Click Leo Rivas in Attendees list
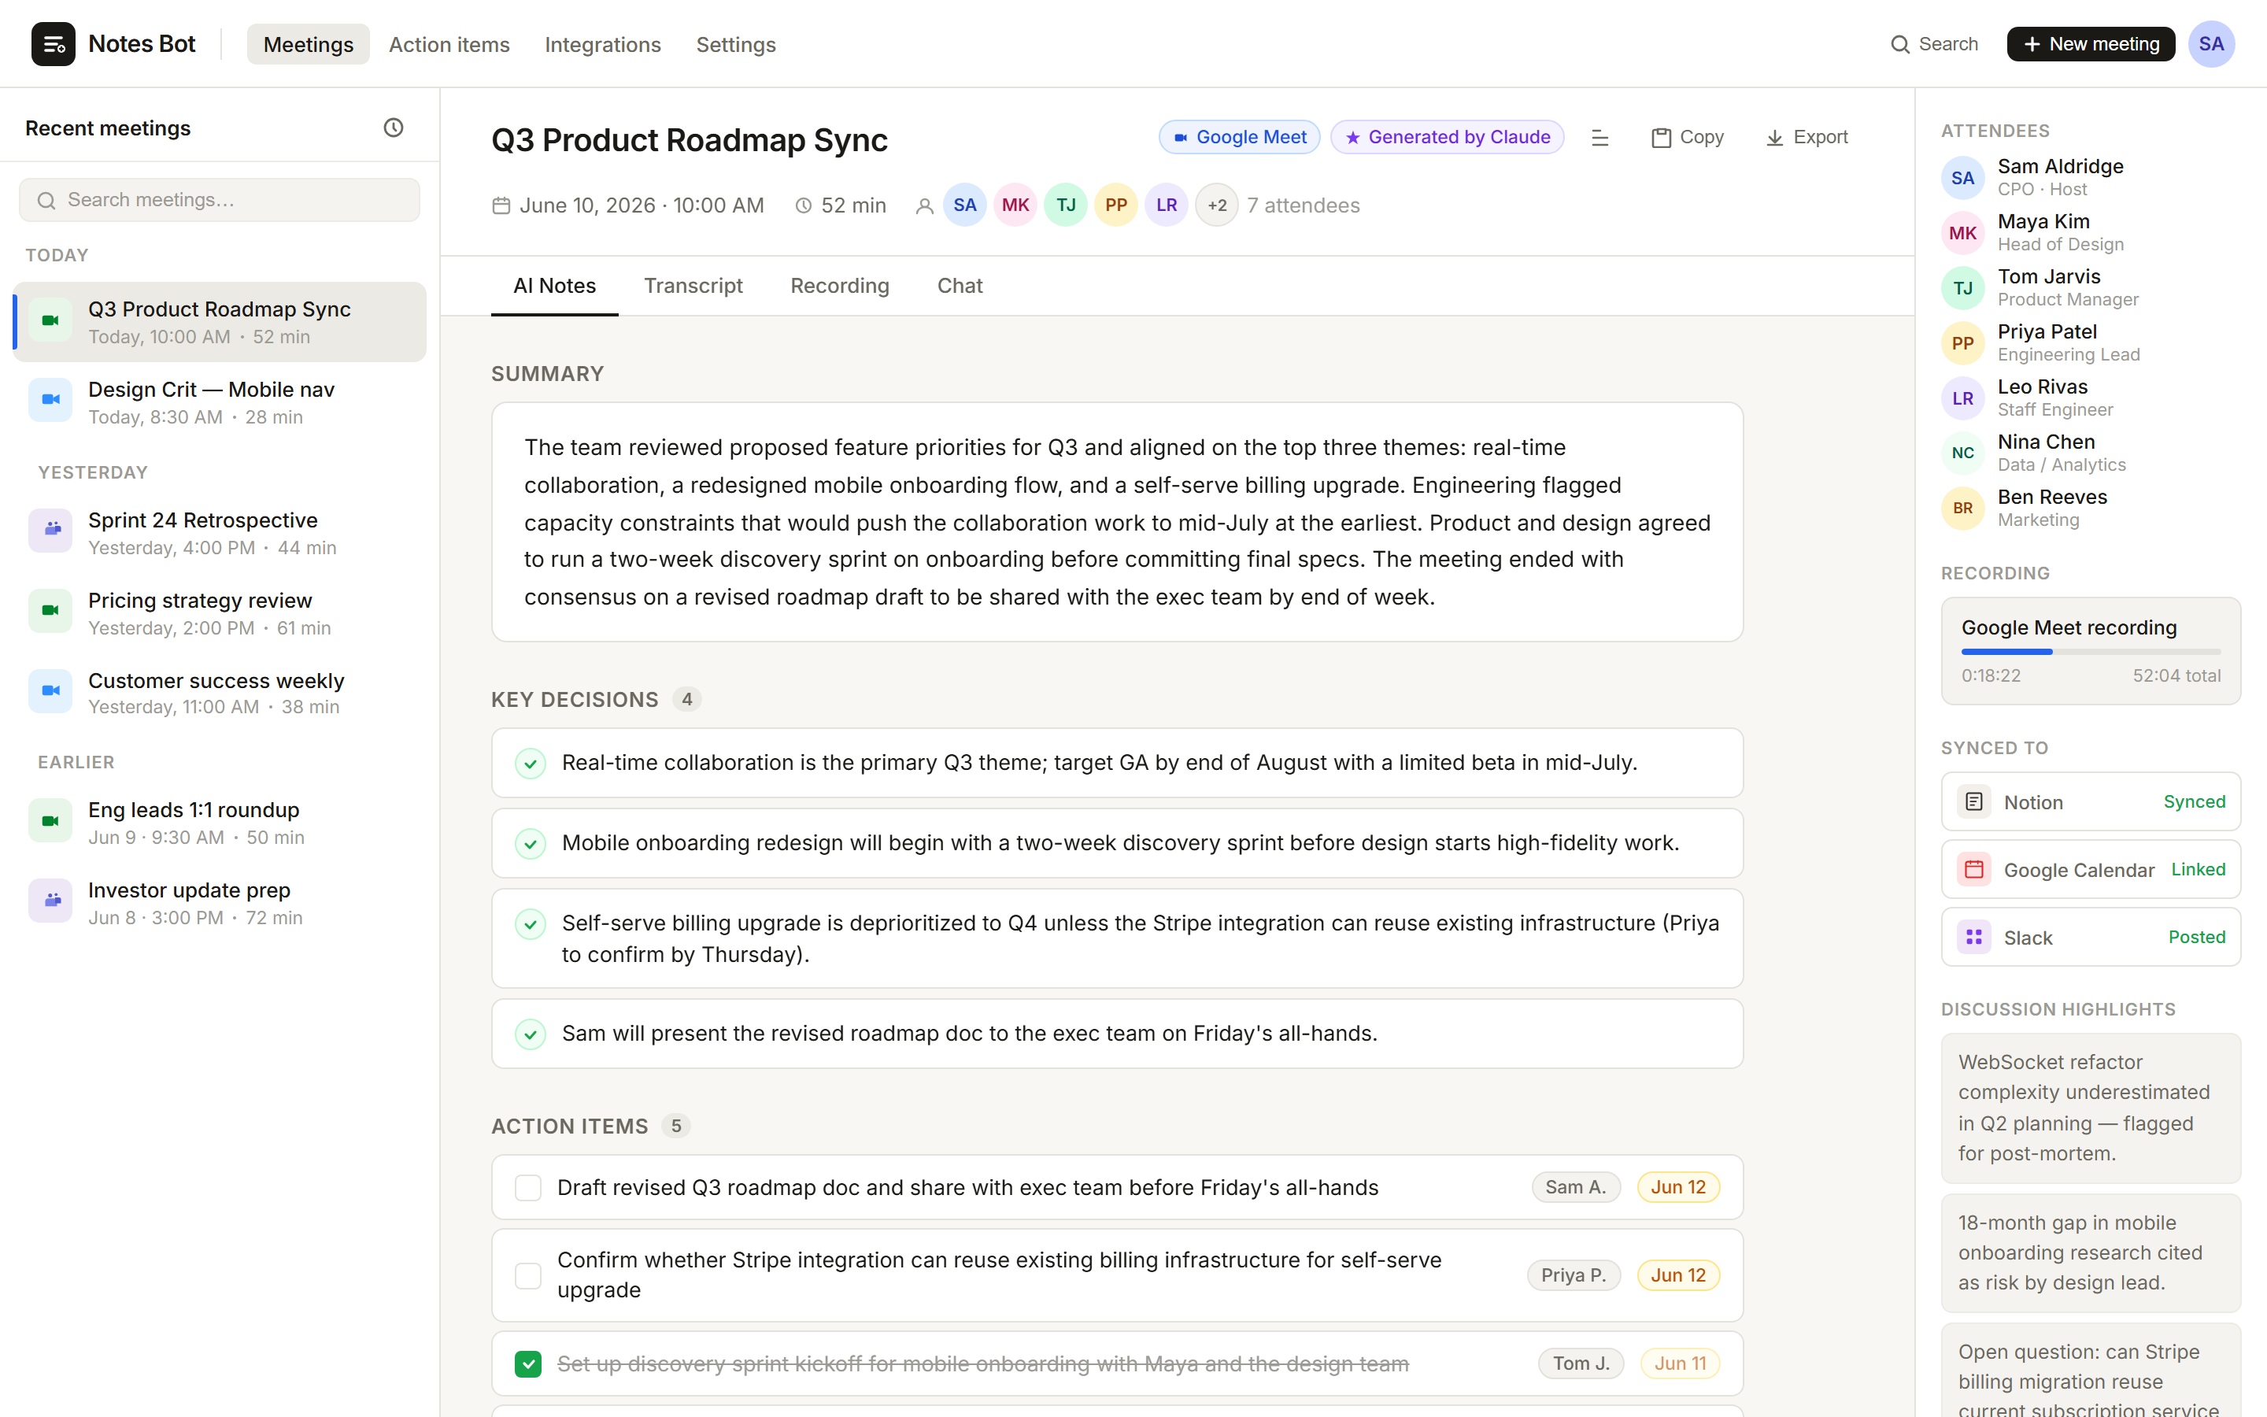 (x=2091, y=398)
